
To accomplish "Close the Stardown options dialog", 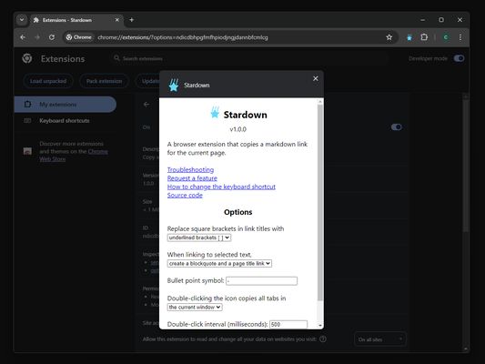I will 316,78.
